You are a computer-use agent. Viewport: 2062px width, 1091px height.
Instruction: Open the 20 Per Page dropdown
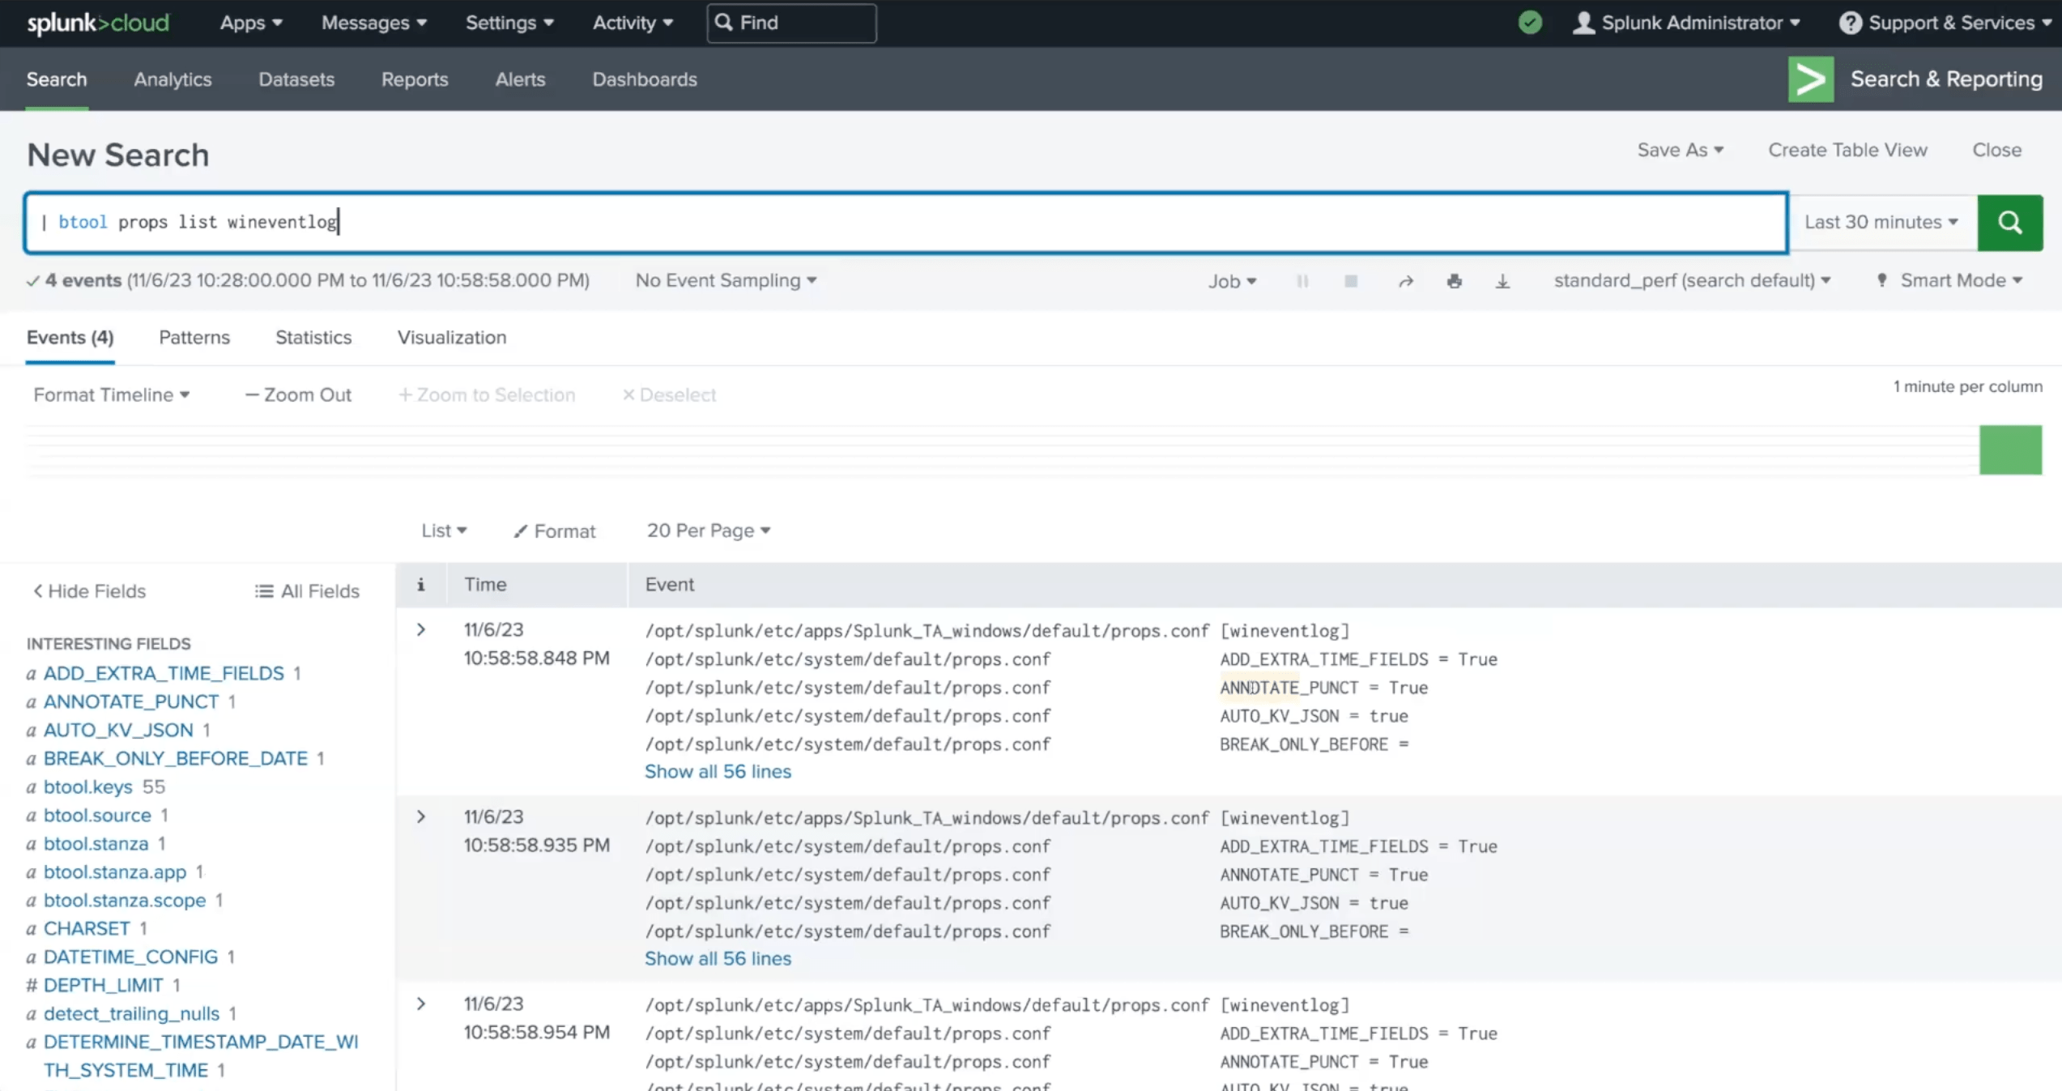coord(706,530)
